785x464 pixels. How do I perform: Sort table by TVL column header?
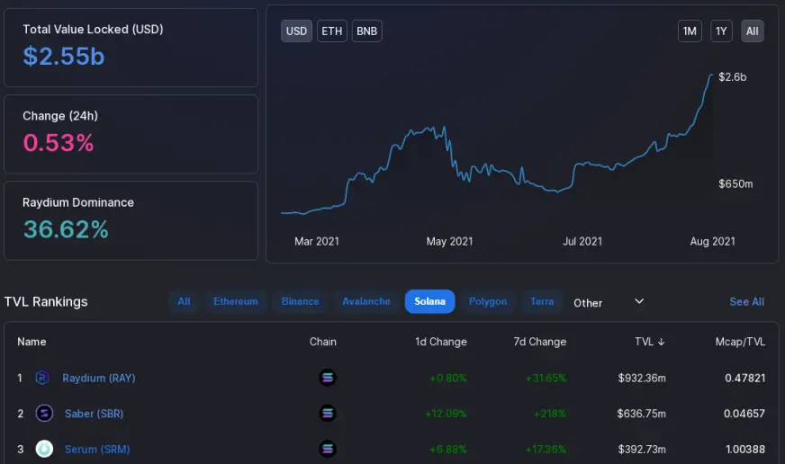(649, 342)
